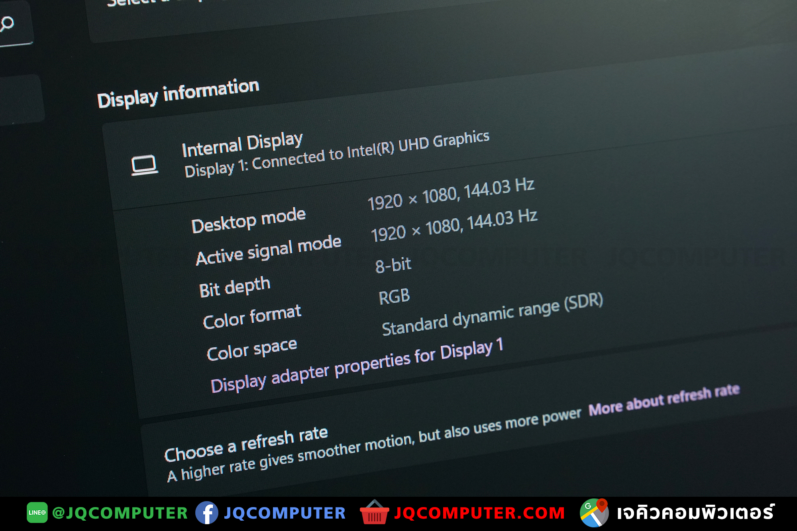Select the 8-bit Bit depth value

click(x=393, y=265)
